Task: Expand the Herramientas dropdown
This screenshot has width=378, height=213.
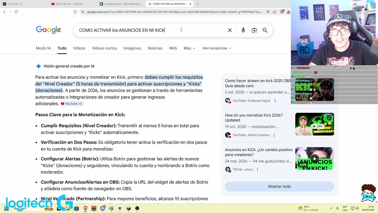Action: [x=217, y=48]
